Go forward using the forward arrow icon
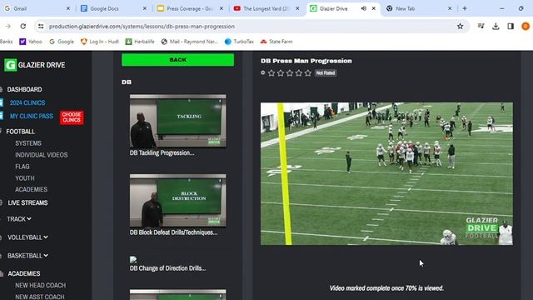The width and height of the screenshot is (533, 300). [x=7, y=26]
